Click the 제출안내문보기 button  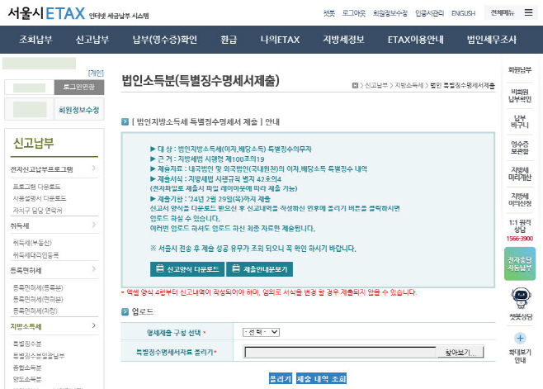(259, 269)
